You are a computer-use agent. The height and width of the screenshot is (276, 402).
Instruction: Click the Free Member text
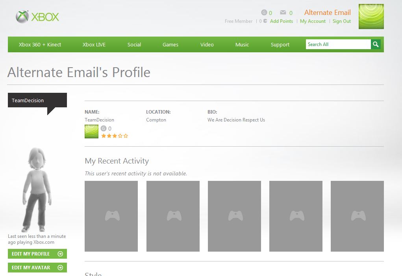pyautogui.click(x=239, y=21)
